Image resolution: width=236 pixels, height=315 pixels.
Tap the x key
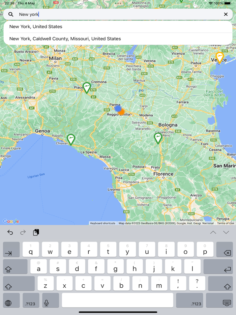(x=64, y=283)
